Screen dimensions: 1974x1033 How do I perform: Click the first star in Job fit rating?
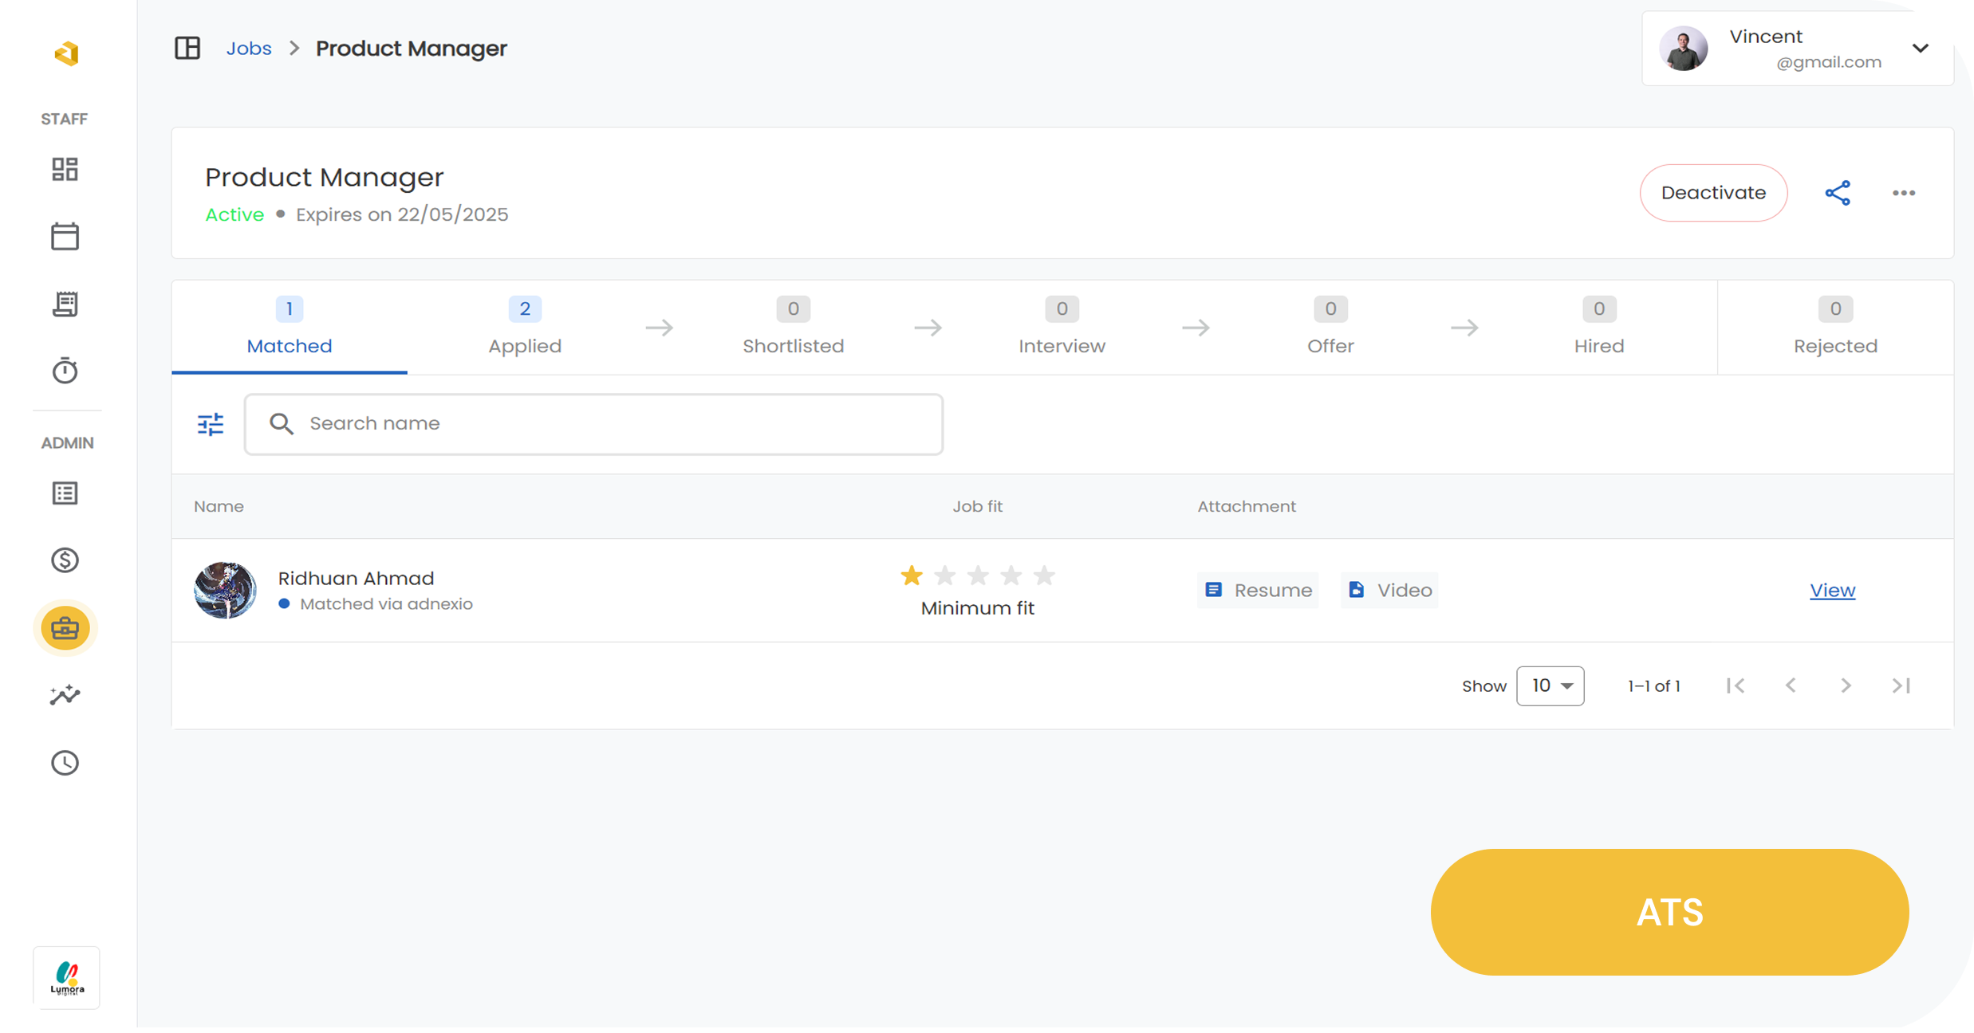tap(911, 575)
